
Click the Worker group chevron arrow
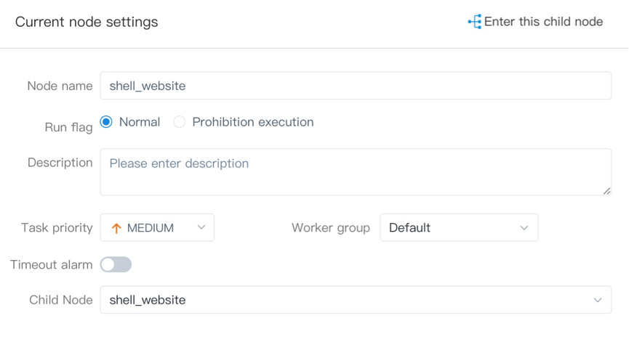tap(524, 228)
